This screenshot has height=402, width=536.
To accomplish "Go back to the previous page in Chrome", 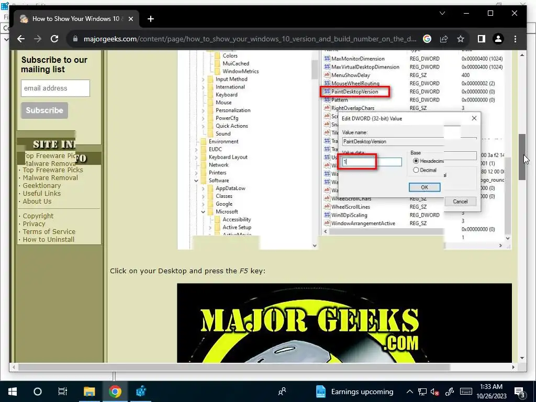I will click(x=21, y=39).
